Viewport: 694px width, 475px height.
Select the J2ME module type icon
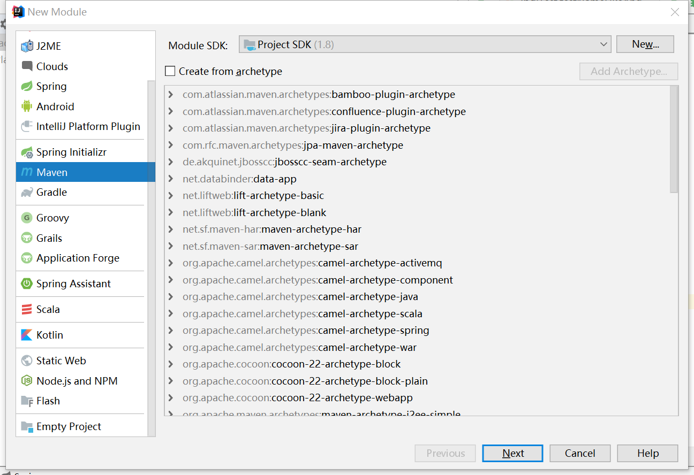(27, 47)
